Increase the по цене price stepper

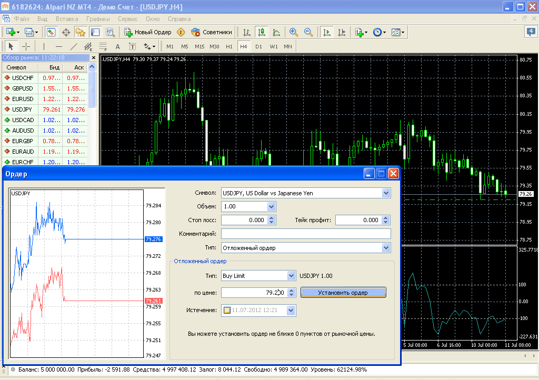point(292,290)
